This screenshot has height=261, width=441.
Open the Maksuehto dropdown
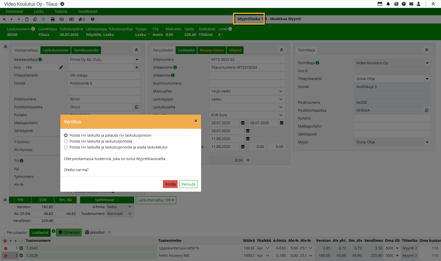pyautogui.click(x=247, y=91)
